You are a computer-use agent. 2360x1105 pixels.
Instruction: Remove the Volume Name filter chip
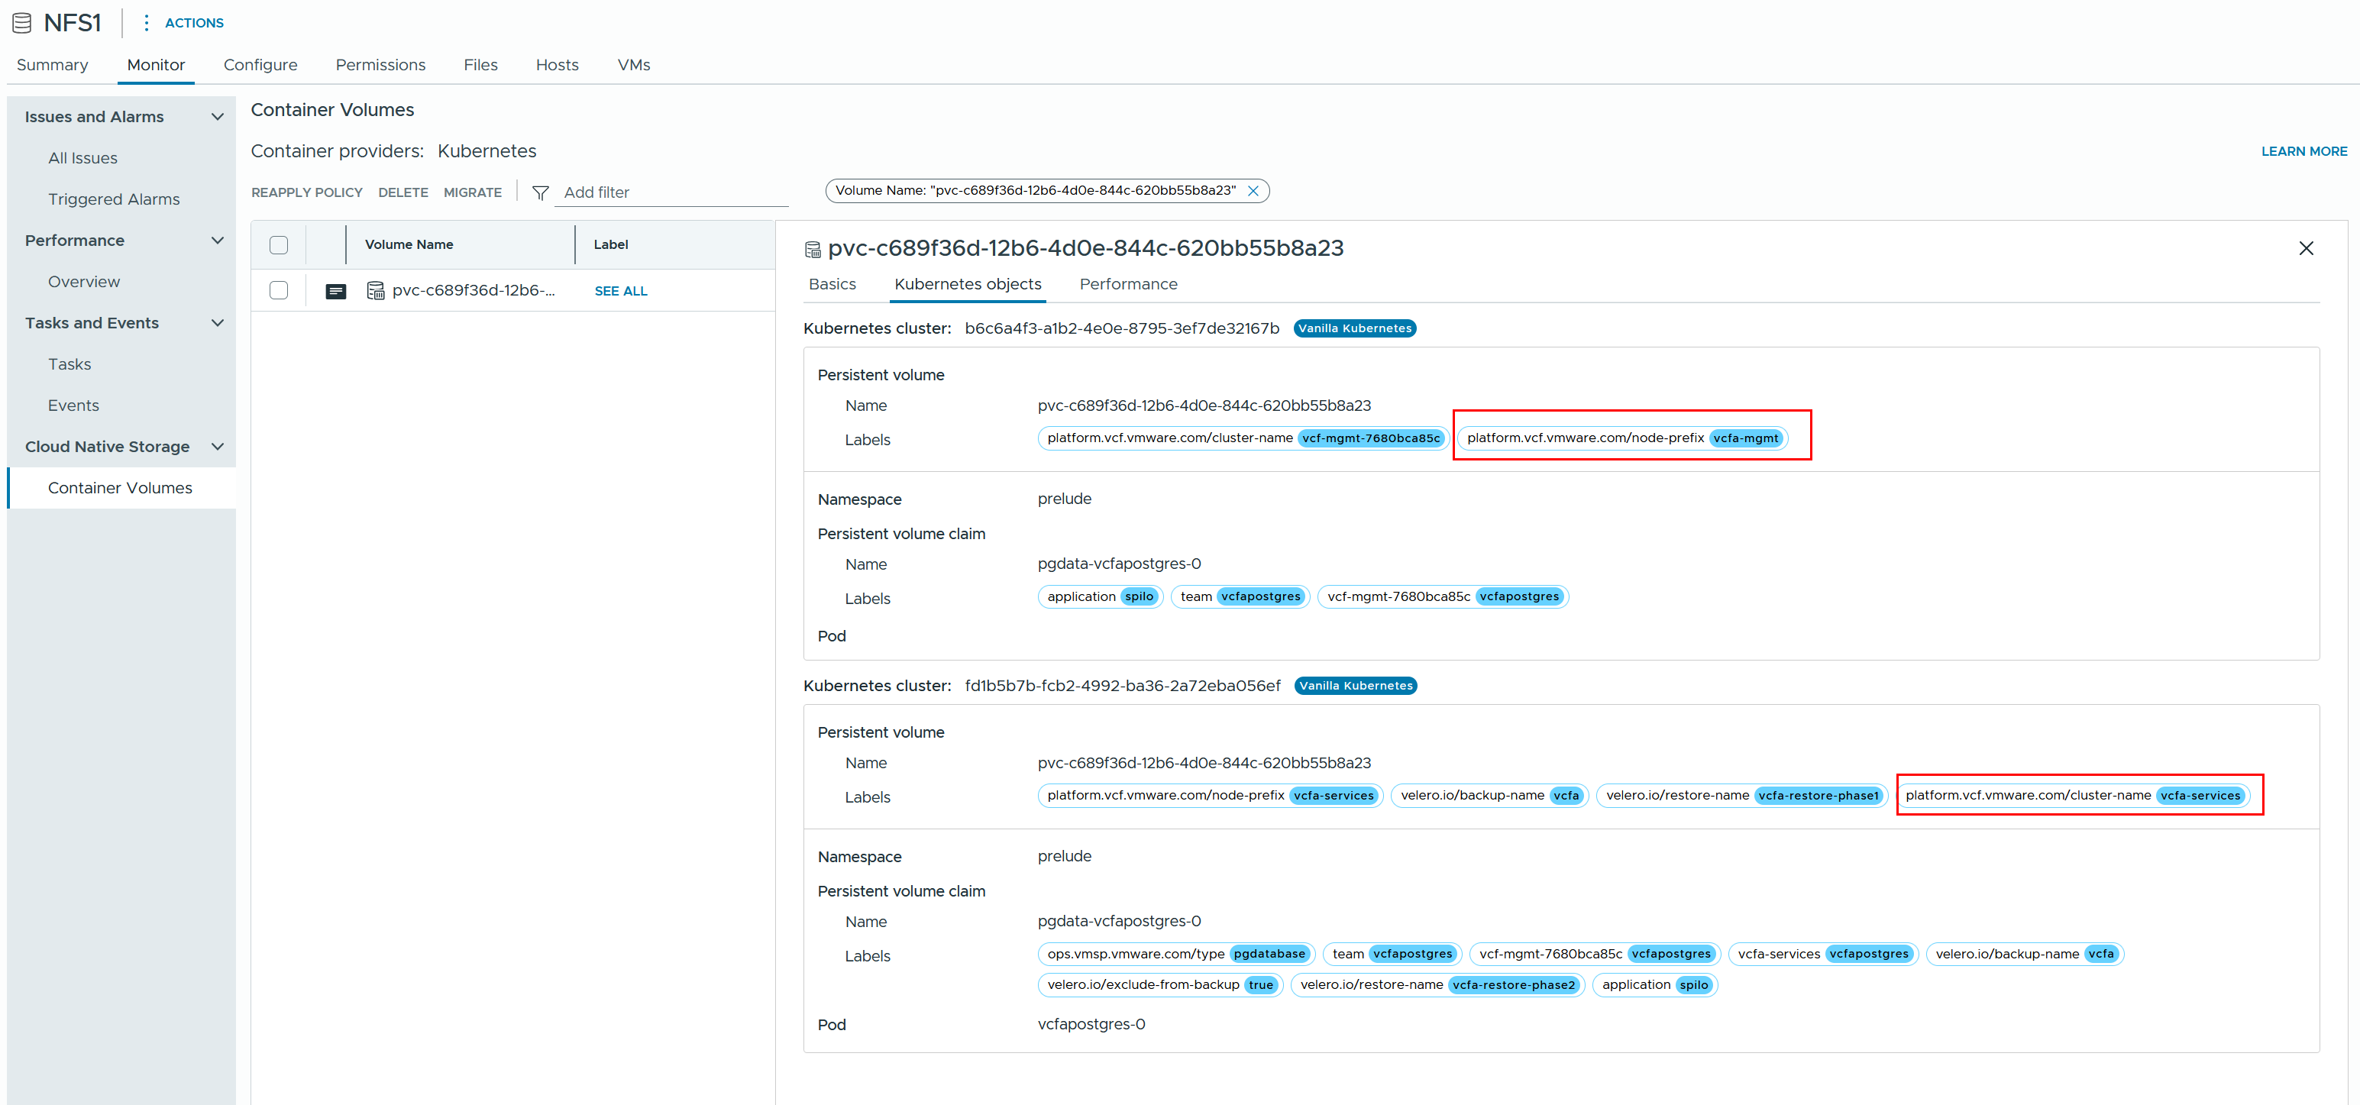coord(1253,191)
